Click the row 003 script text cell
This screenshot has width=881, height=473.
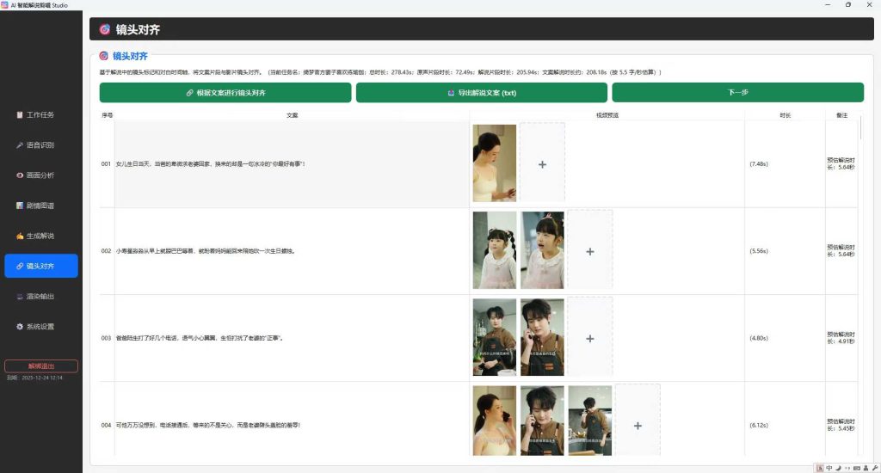pyautogui.click(x=292, y=338)
